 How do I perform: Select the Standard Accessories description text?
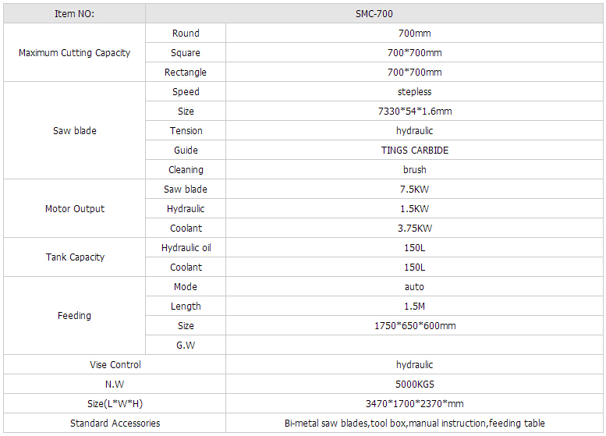414,424
